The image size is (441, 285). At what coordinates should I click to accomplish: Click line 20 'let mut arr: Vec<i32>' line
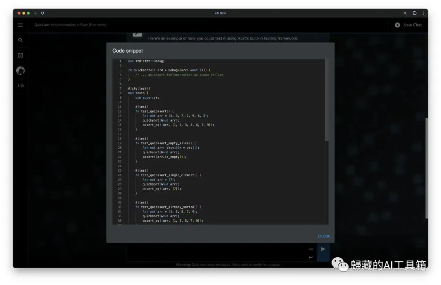[x=171, y=148]
